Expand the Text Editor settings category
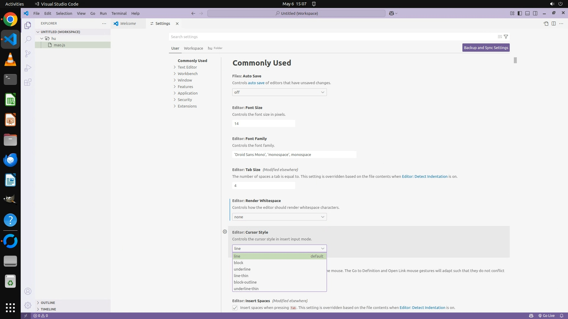 coord(187,67)
